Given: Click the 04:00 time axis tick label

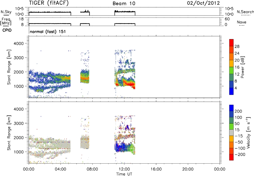Looking at the screenshot, I should point(61,169).
